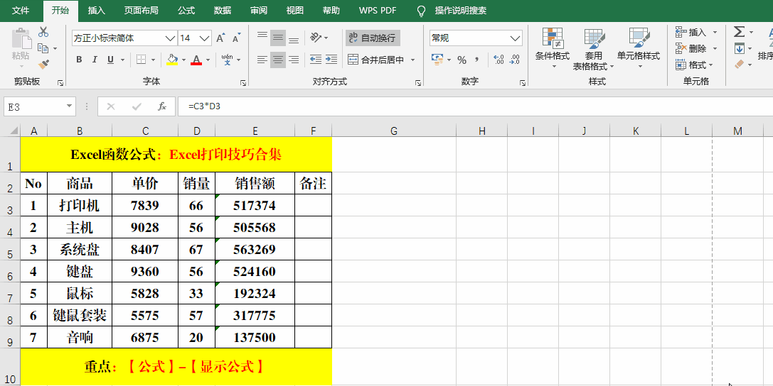Expand the Name Box dropdown arrow
Viewport: 773px width, 386px height.
point(69,106)
